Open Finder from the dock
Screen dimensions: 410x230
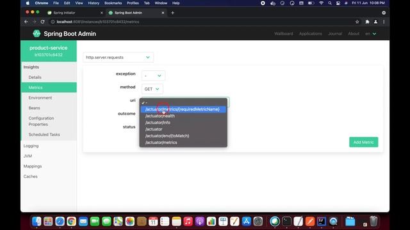click(37, 222)
